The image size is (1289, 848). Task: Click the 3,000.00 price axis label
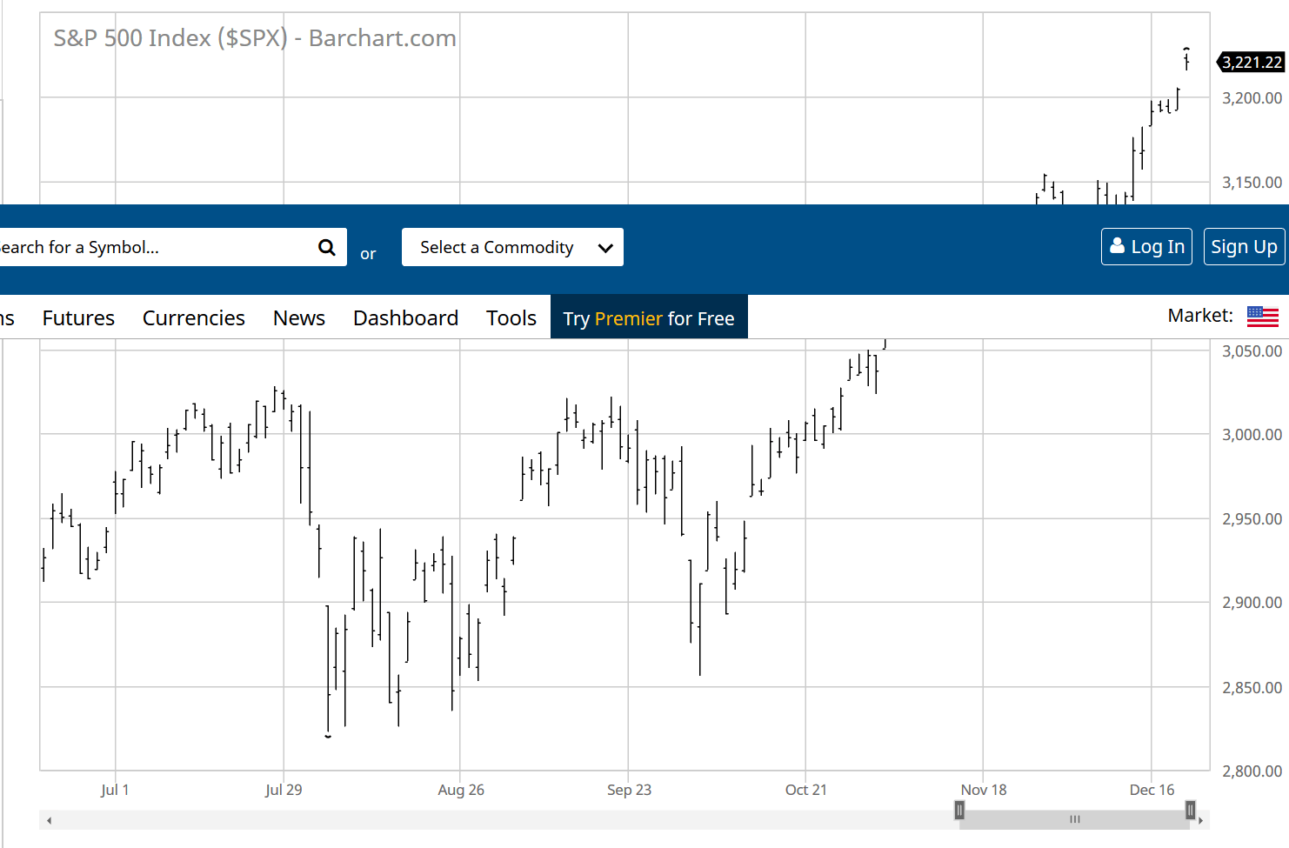click(x=1252, y=435)
